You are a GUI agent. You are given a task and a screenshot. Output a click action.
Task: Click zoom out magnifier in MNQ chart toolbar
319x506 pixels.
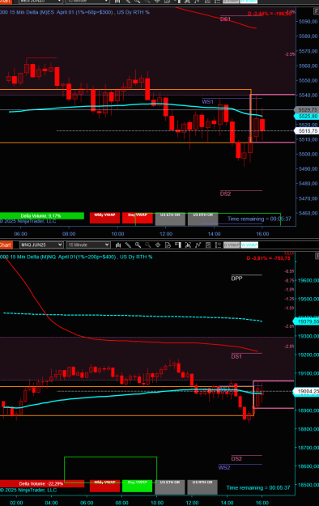click(148, 245)
